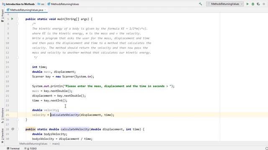Collapse the calculateVelocity method fold on line 28
Image resolution: width=268 pixels, height=150 pixels.
tap(18, 129)
